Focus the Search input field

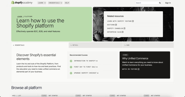pos(147,3)
